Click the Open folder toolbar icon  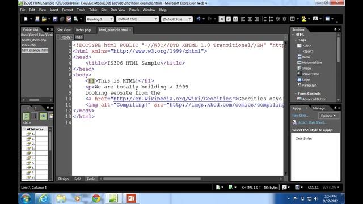[44, 19]
